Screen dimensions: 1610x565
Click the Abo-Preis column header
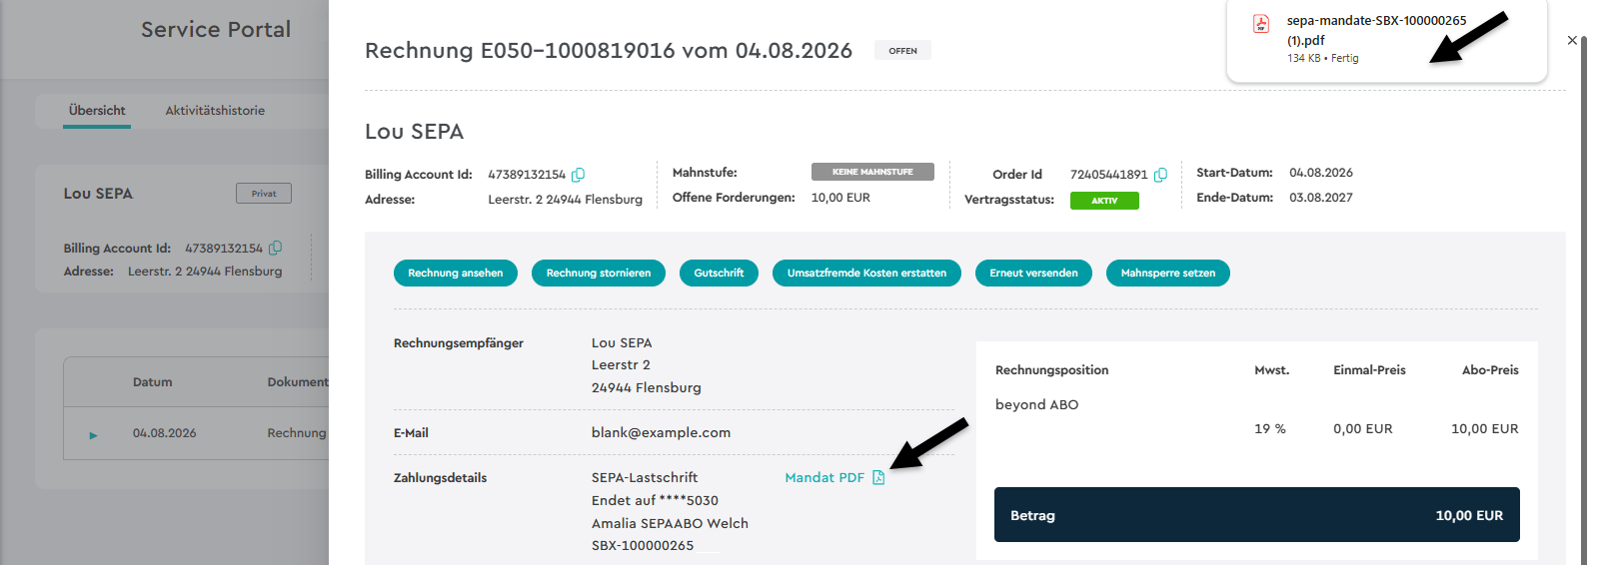click(1490, 370)
